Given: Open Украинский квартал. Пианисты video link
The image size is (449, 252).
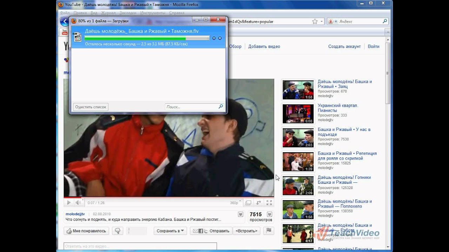Looking at the screenshot, I should tap(338, 108).
